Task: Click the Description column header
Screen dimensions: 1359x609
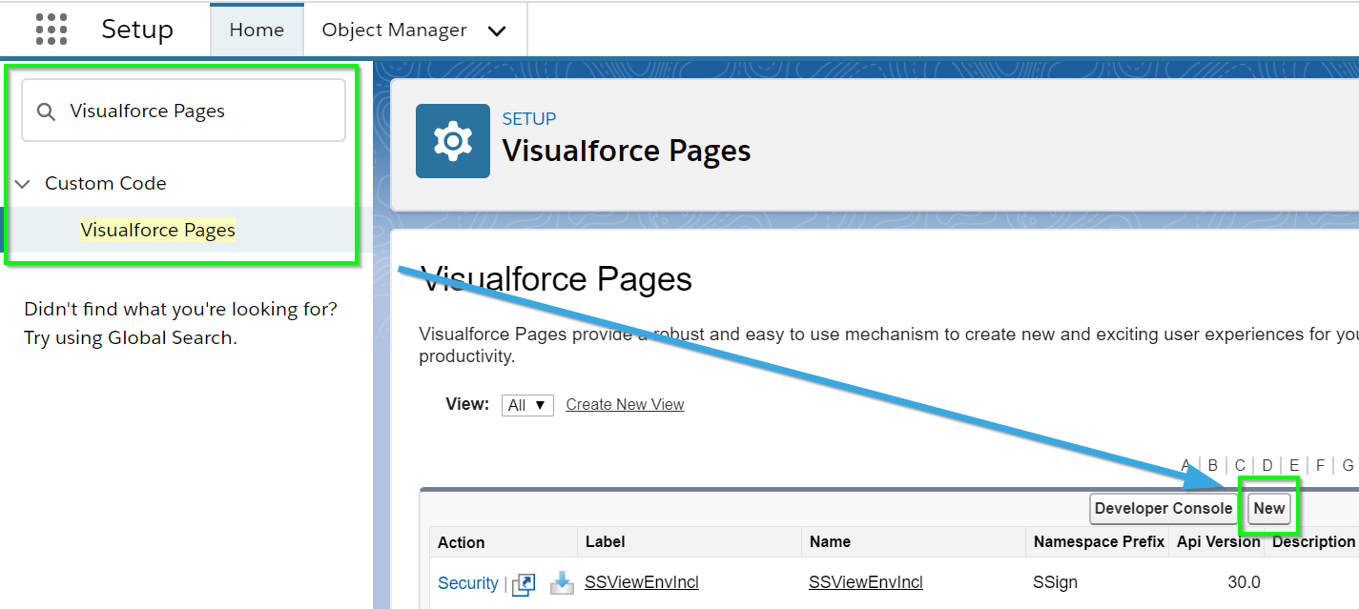Action: click(x=1313, y=541)
